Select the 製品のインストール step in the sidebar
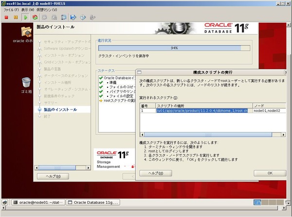292x217 pixels. pyautogui.click(x=60, y=109)
